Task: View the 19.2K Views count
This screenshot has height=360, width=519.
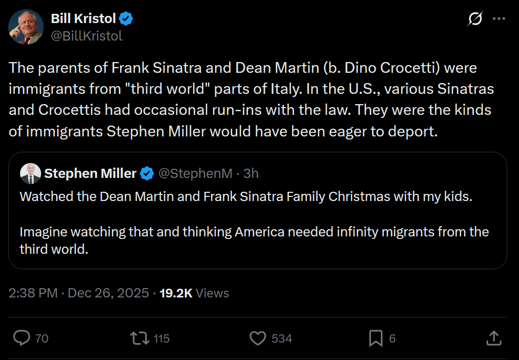Action: click(194, 293)
